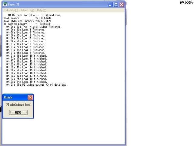Minimize the Super PI window
The image size is (194, 146).
pyautogui.click(x=110, y=5)
